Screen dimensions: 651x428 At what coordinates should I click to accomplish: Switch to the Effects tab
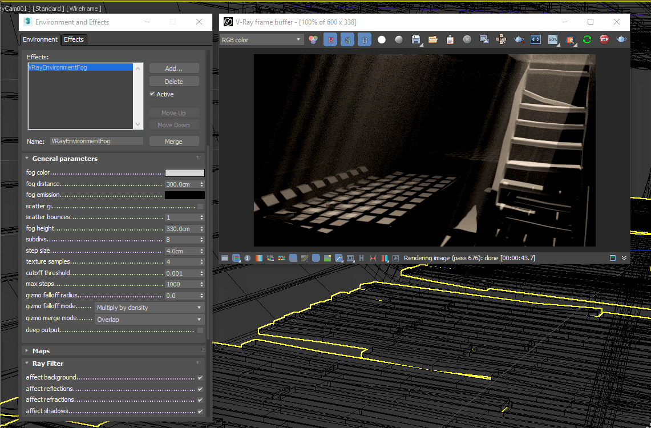74,39
